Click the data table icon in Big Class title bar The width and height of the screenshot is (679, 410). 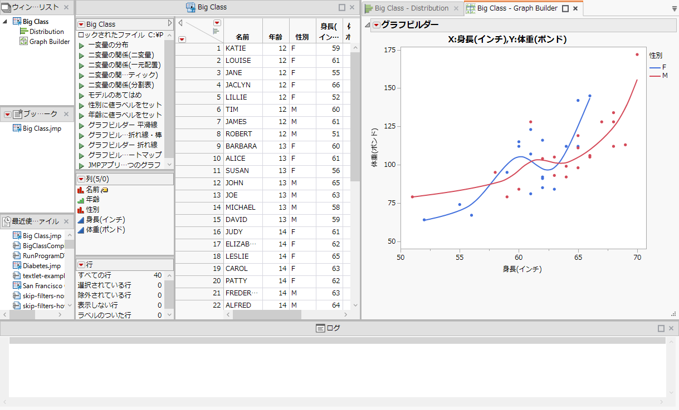(x=190, y=7)
